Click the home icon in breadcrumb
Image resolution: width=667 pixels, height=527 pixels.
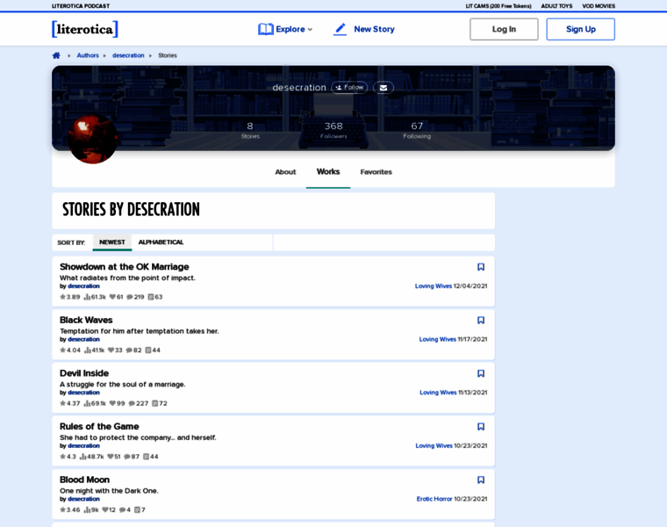click(x=56, y=55)
